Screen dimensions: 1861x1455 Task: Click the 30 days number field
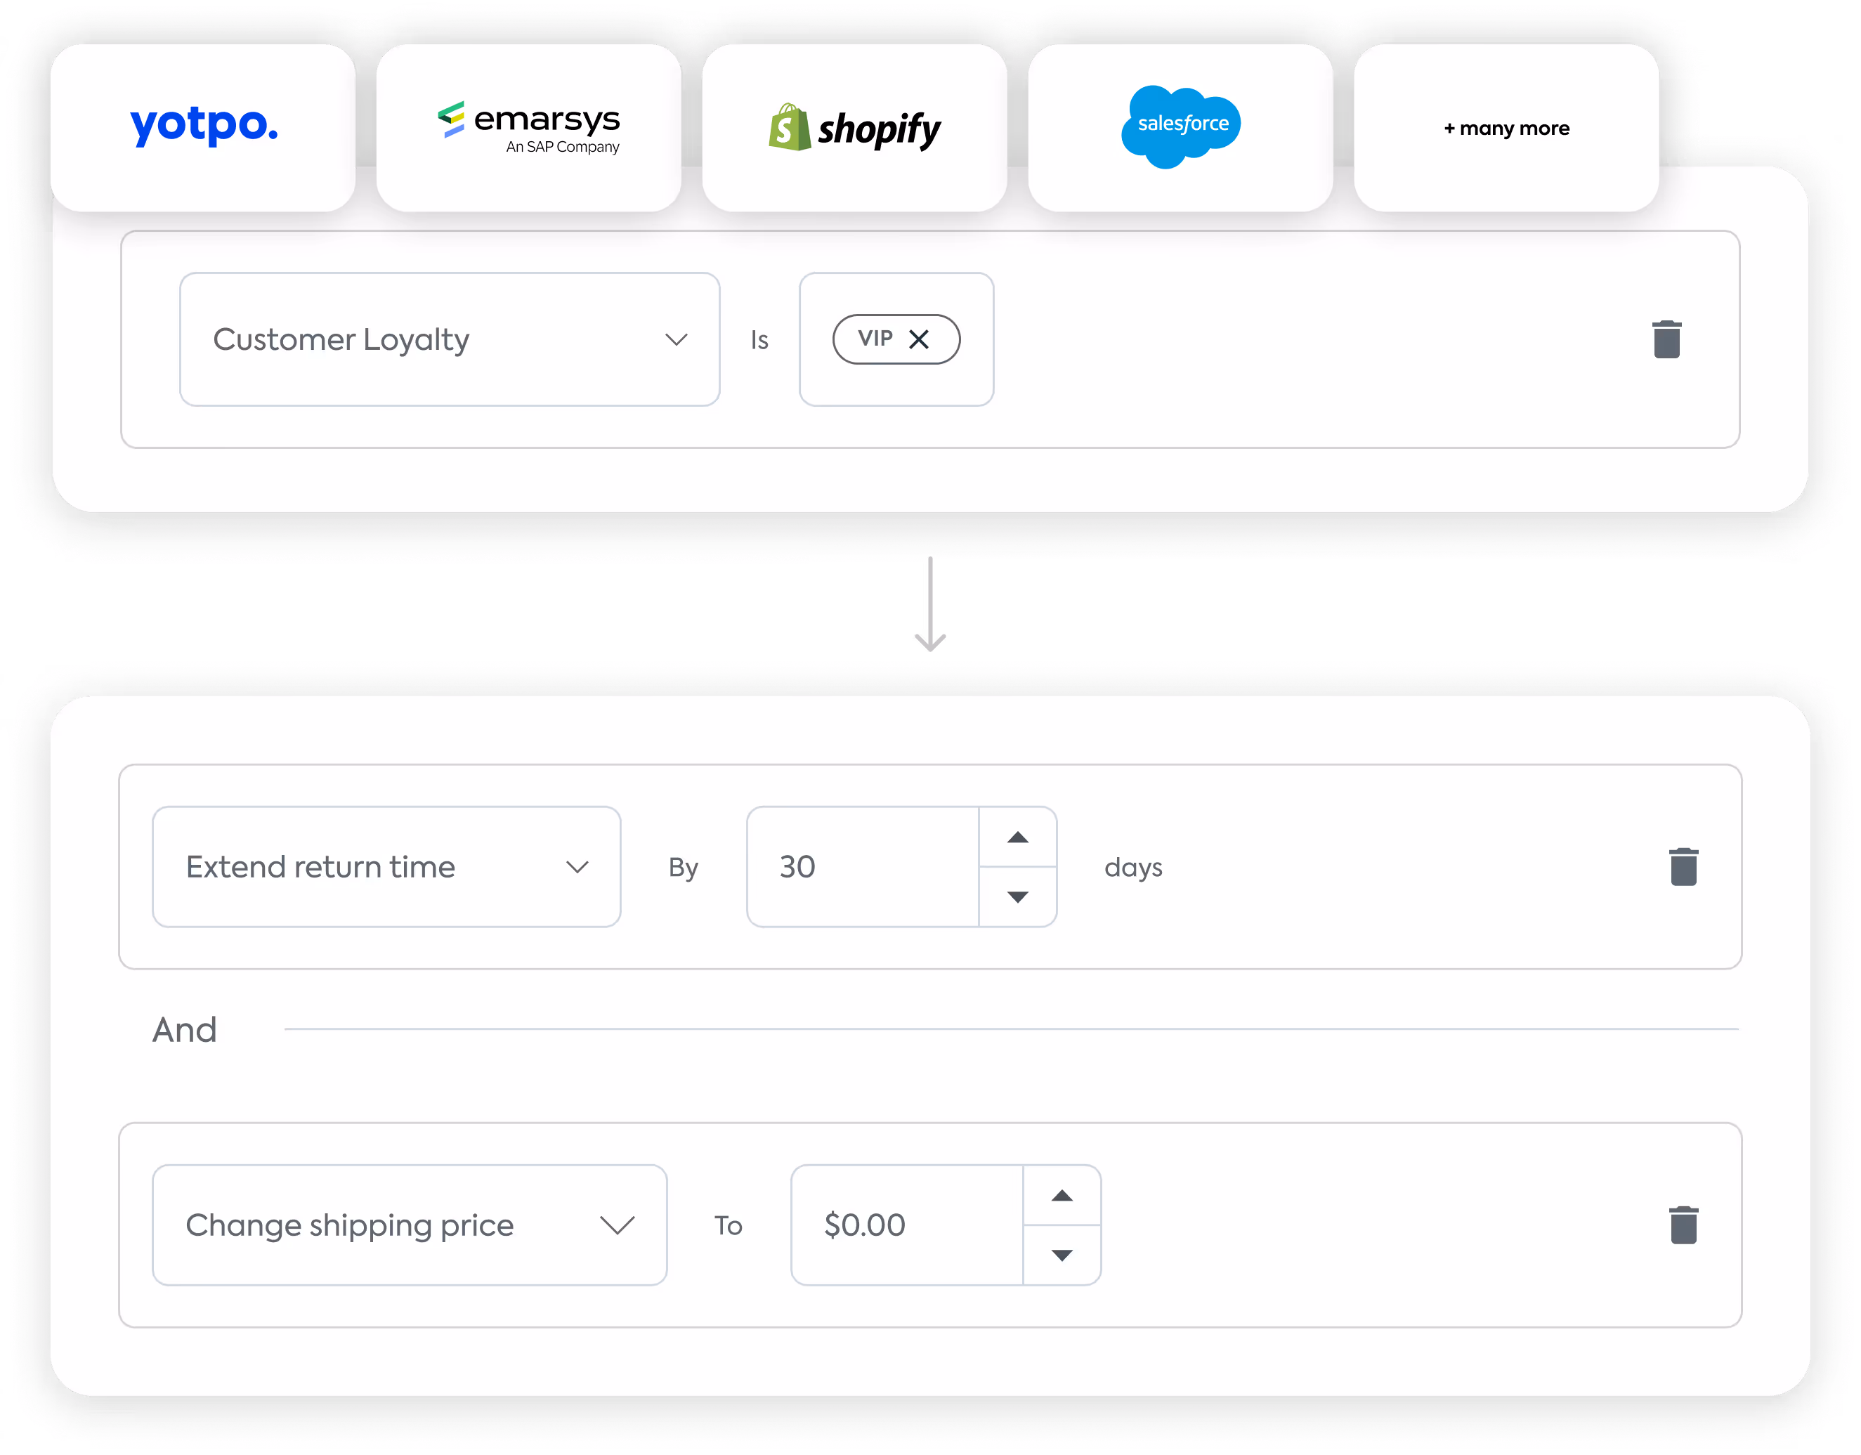click(x=863, y=867)
